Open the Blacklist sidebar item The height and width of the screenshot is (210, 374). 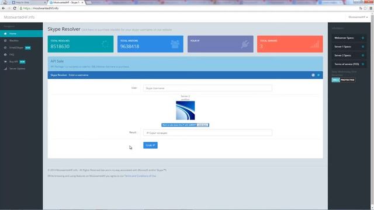point(21,41)
